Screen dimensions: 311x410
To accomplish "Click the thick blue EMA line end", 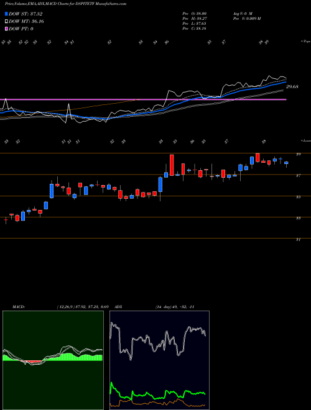I will [x=285, y=82].
